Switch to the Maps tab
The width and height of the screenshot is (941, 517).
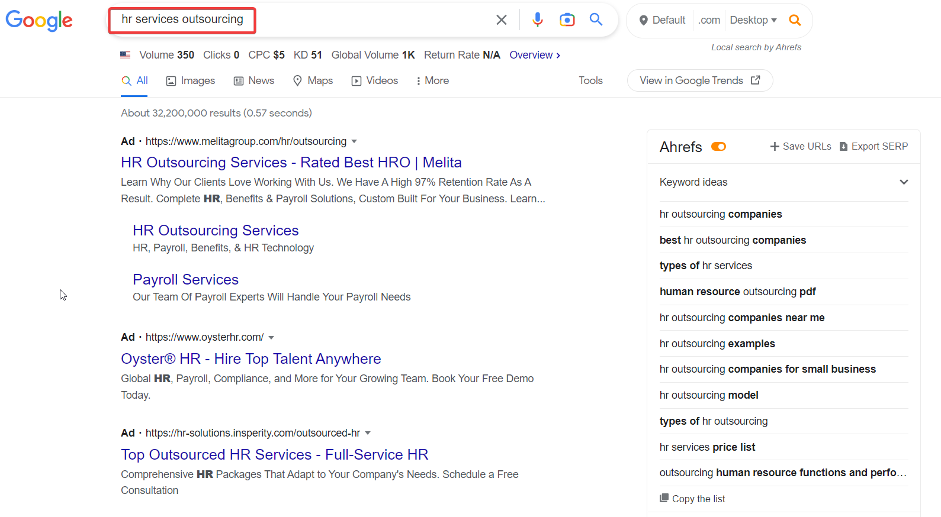click(313, 80)
